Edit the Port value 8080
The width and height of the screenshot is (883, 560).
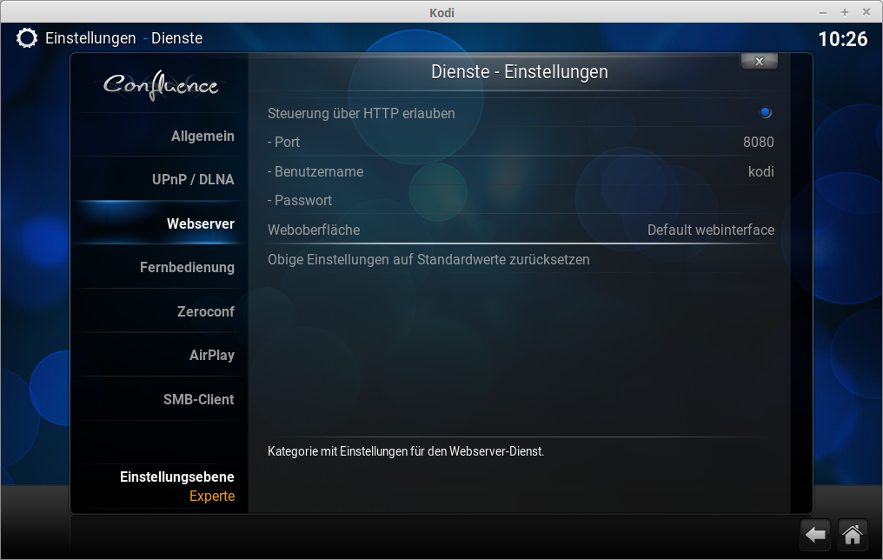(x=520, y=142)
